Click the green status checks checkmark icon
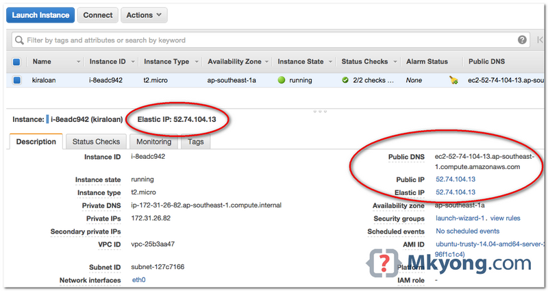The width and height of the screenshot is (548, 291). click(345, 80)
